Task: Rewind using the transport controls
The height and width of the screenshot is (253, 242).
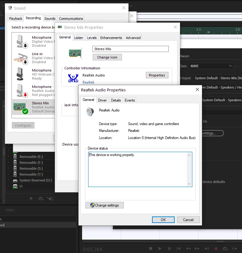Action: click(188, 248)
